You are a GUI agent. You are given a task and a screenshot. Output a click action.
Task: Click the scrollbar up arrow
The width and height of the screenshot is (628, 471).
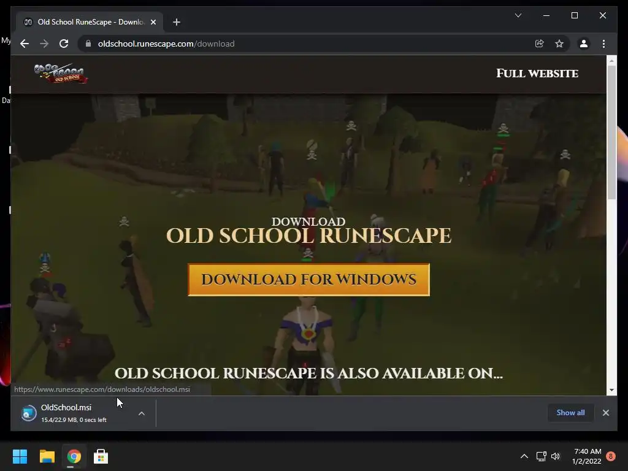click(611, 61)
